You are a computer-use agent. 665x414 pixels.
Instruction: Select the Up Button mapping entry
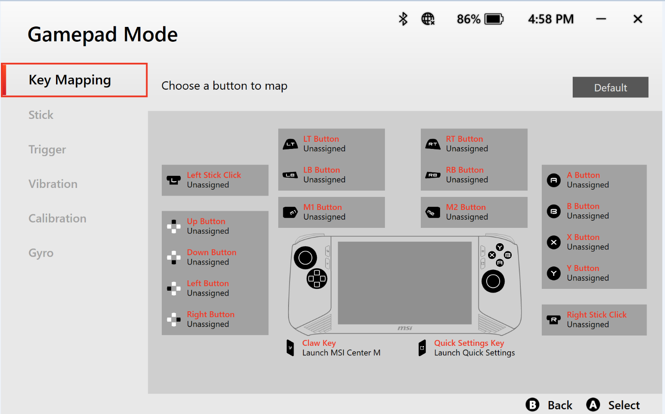[215, 226]
